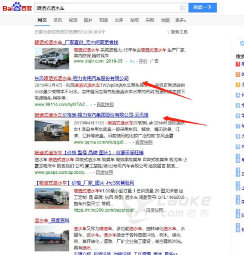Open 百度快照 for hc360 result
The width and height of the screenshot is (244, 255).
[154, 210]
